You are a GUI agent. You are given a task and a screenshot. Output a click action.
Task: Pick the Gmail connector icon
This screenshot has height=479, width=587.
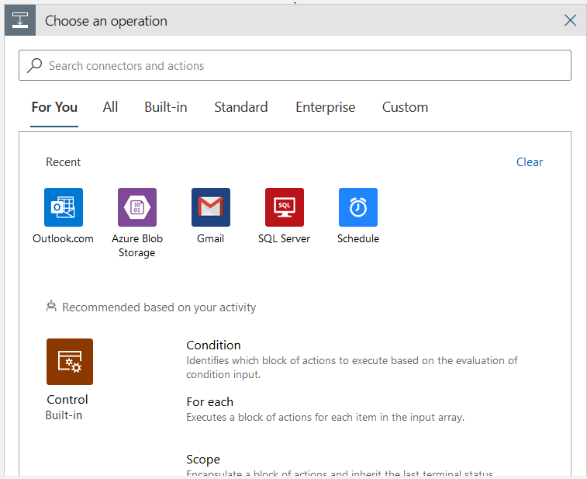211,207
